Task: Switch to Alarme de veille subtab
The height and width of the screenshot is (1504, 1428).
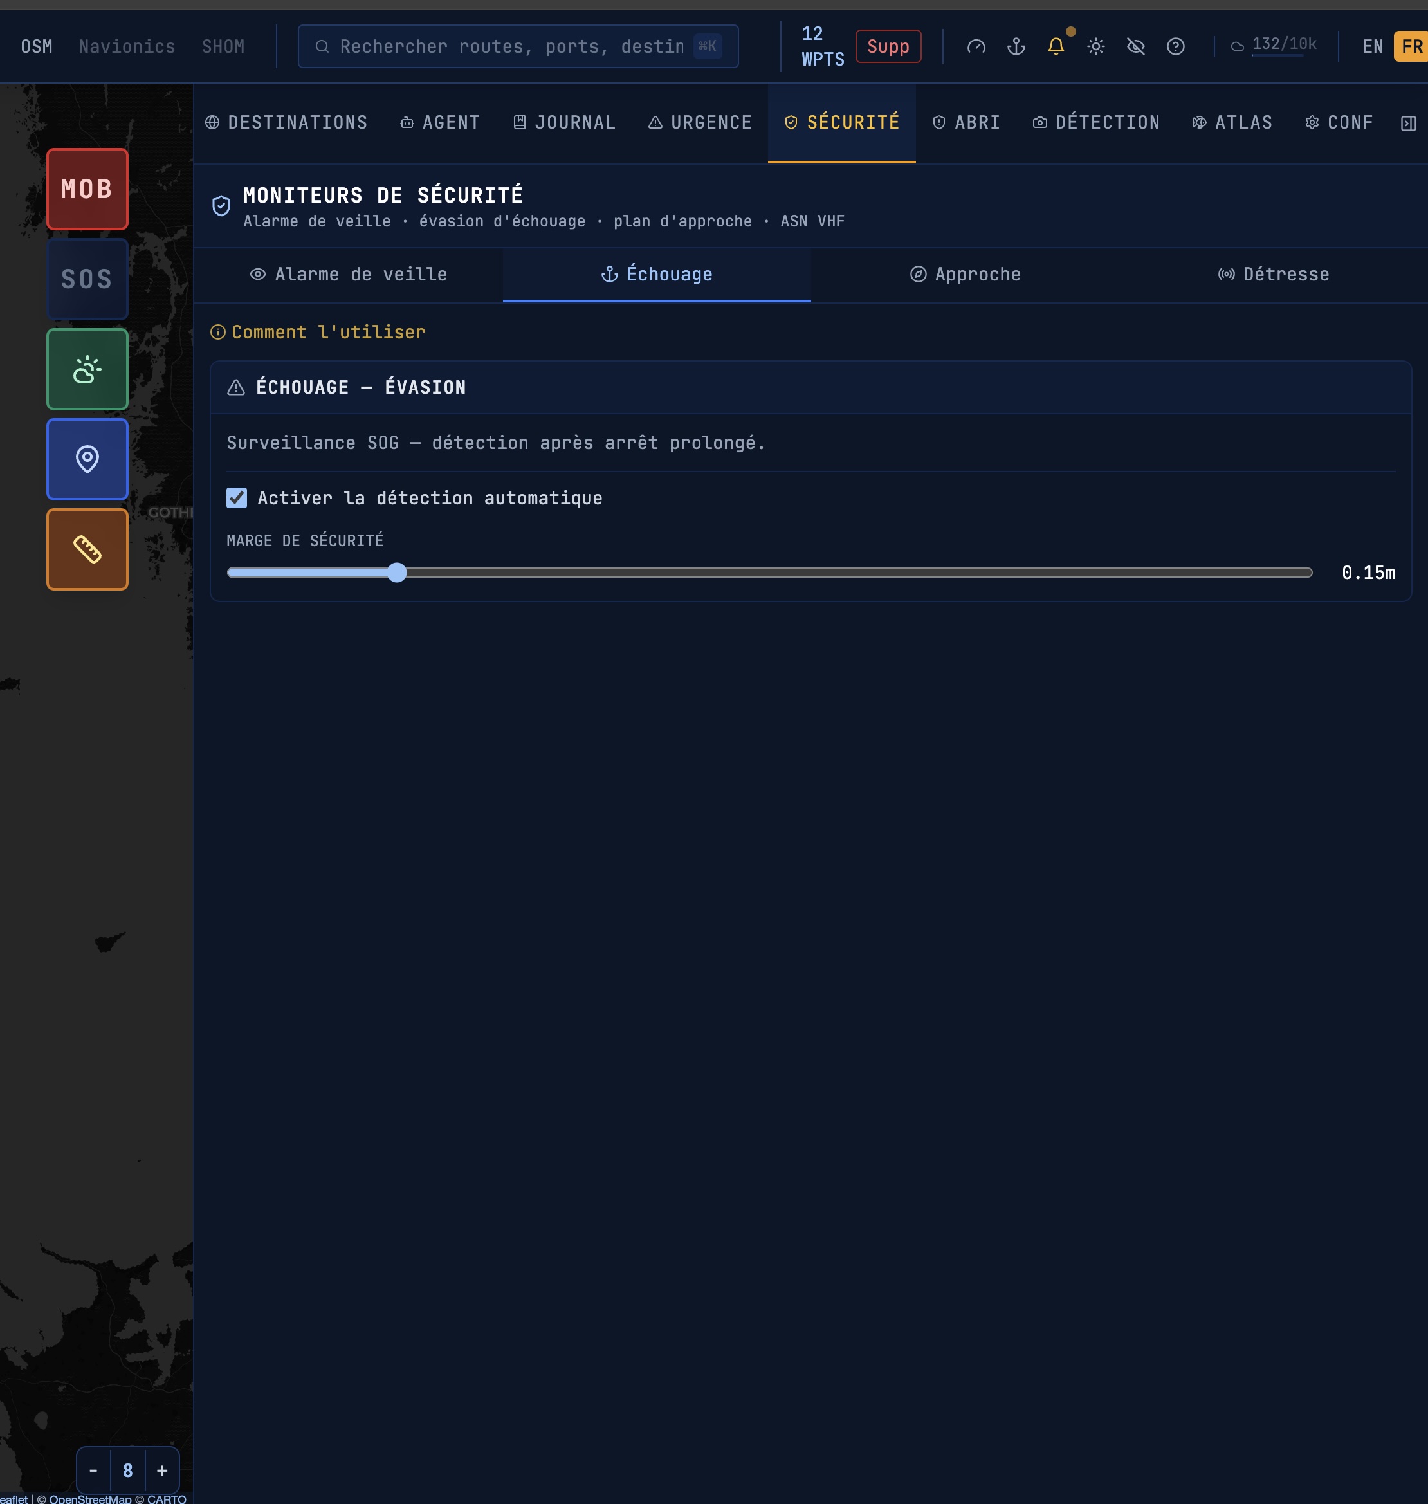Action: tap(349, 274)
